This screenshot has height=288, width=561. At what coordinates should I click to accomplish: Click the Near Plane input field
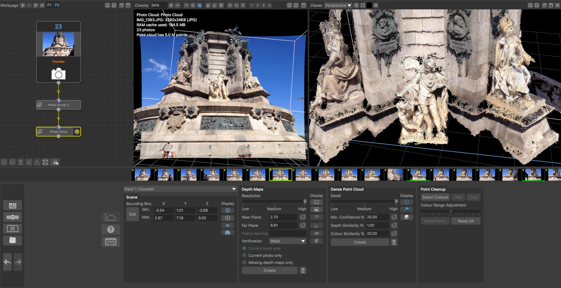tap(283, 217)
